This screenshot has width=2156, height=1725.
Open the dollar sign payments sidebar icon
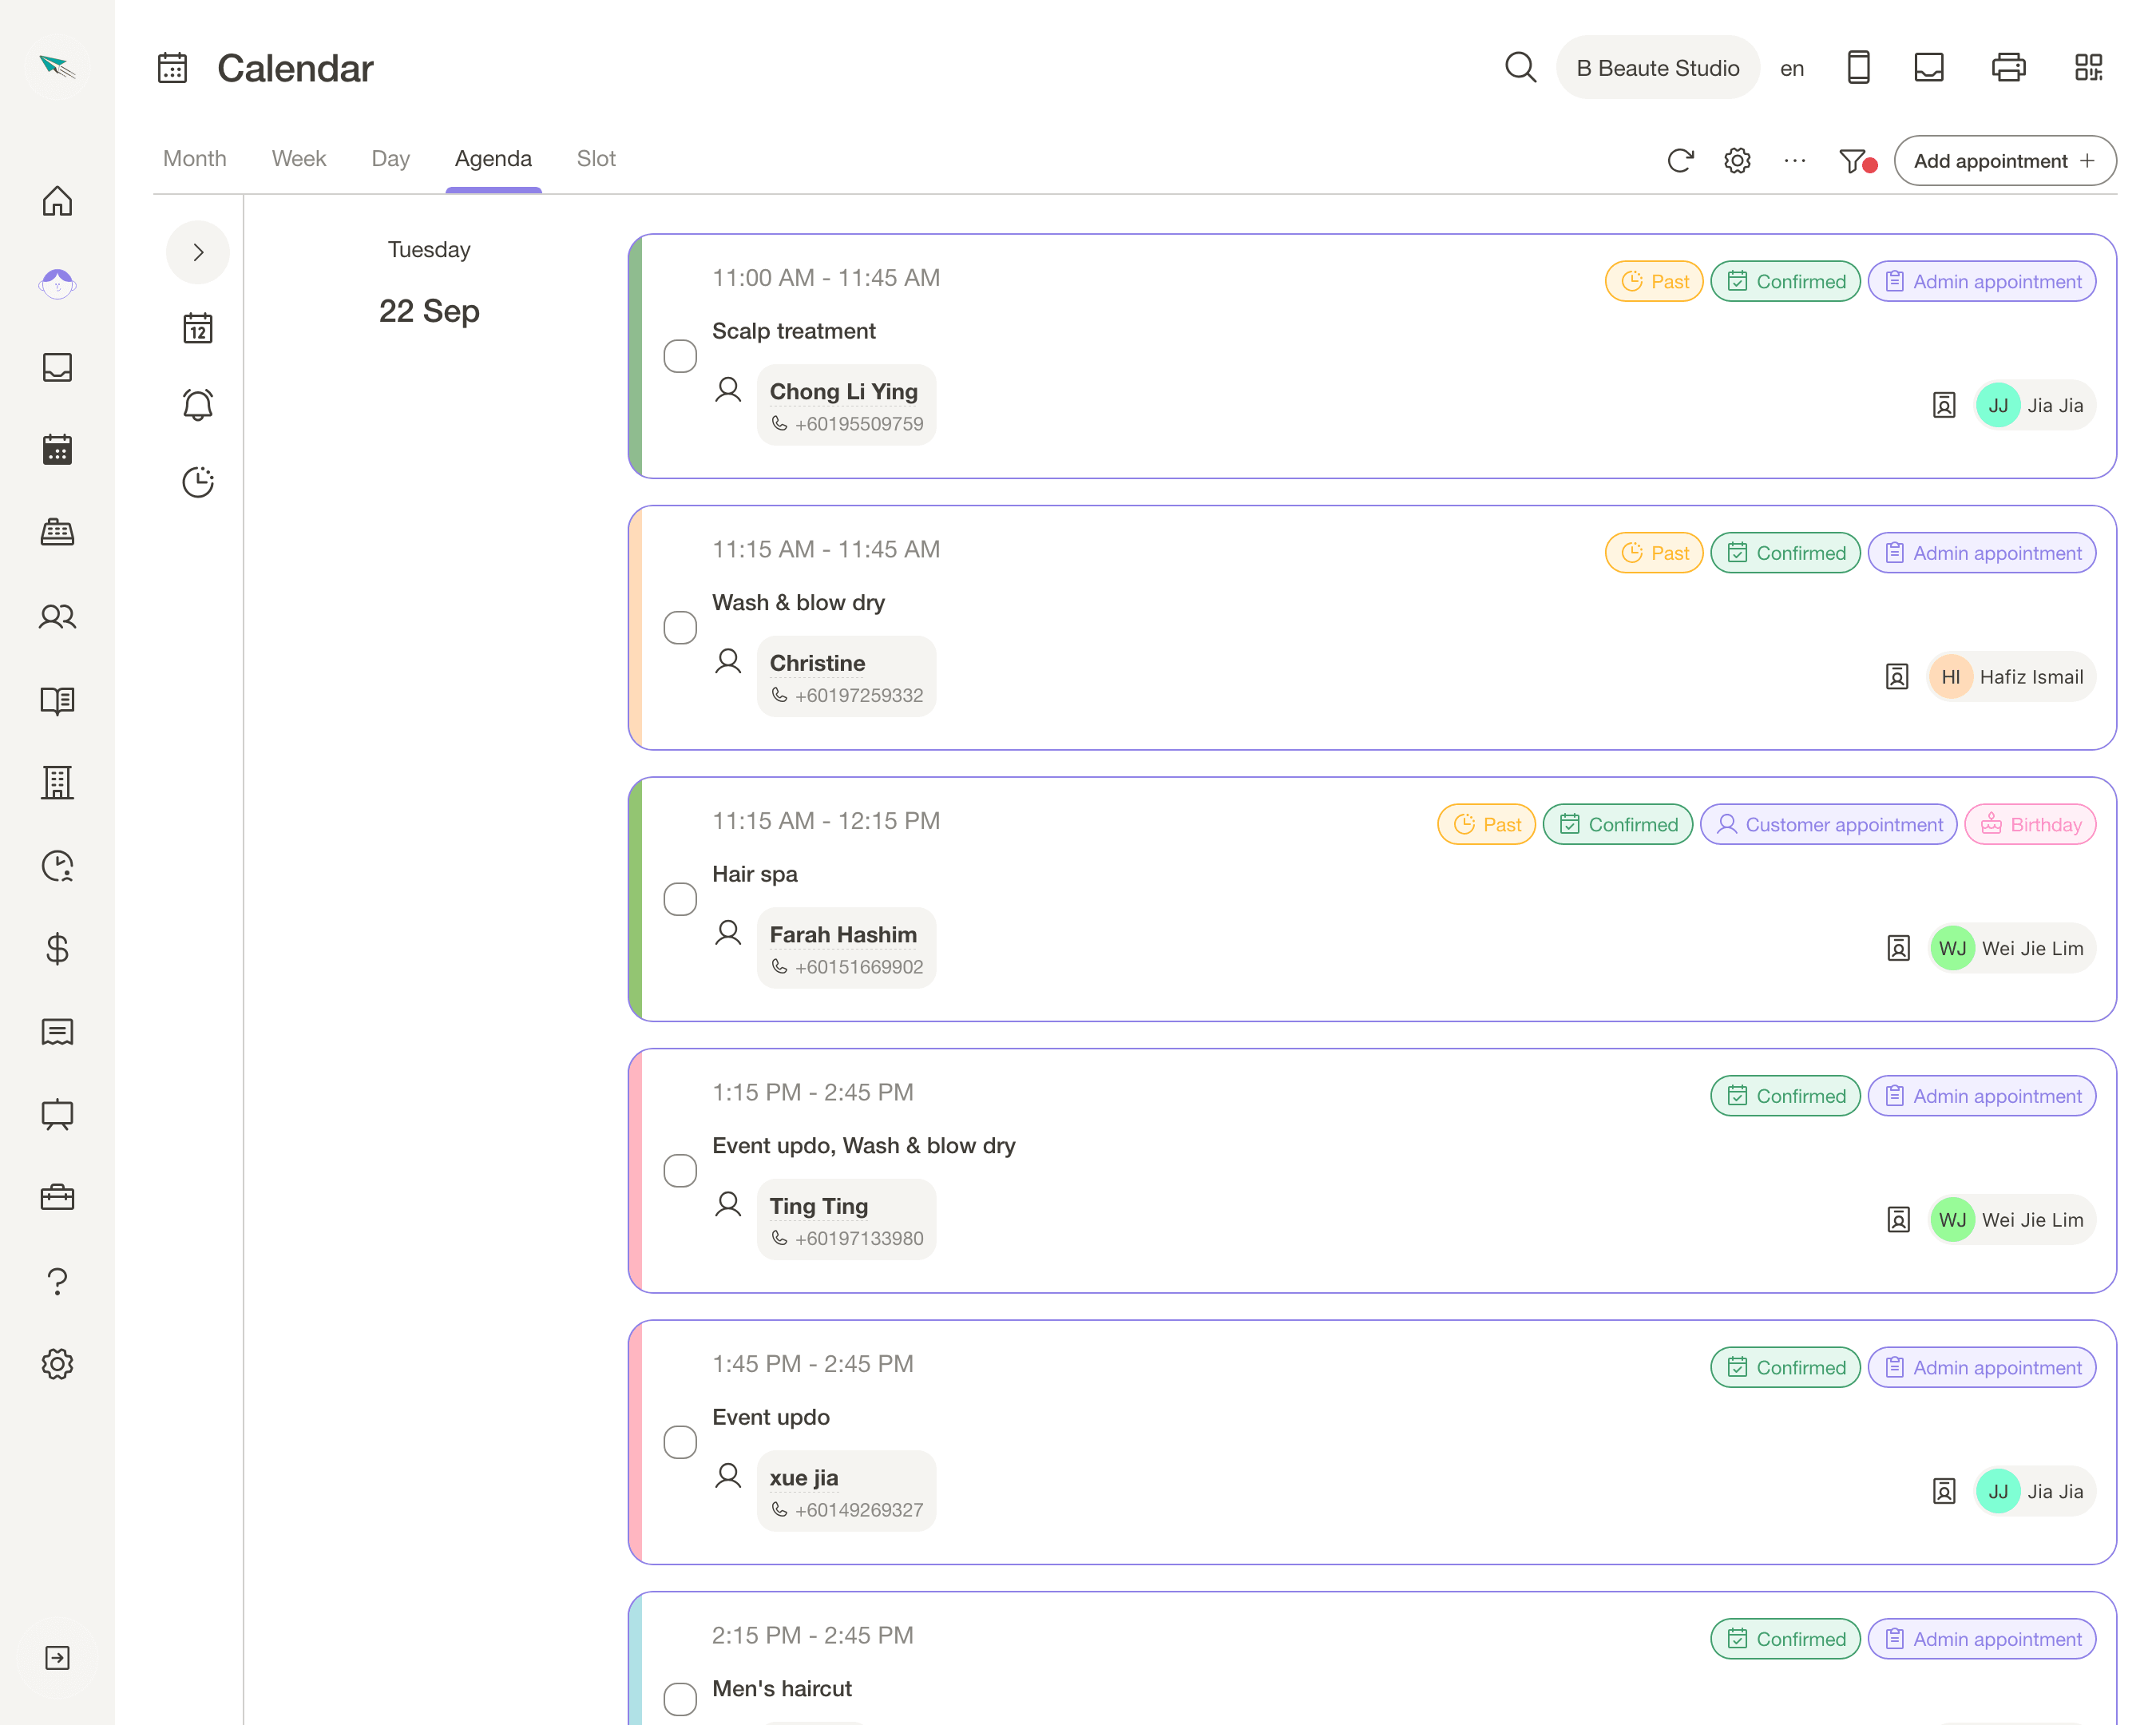(x=57, y=948)
